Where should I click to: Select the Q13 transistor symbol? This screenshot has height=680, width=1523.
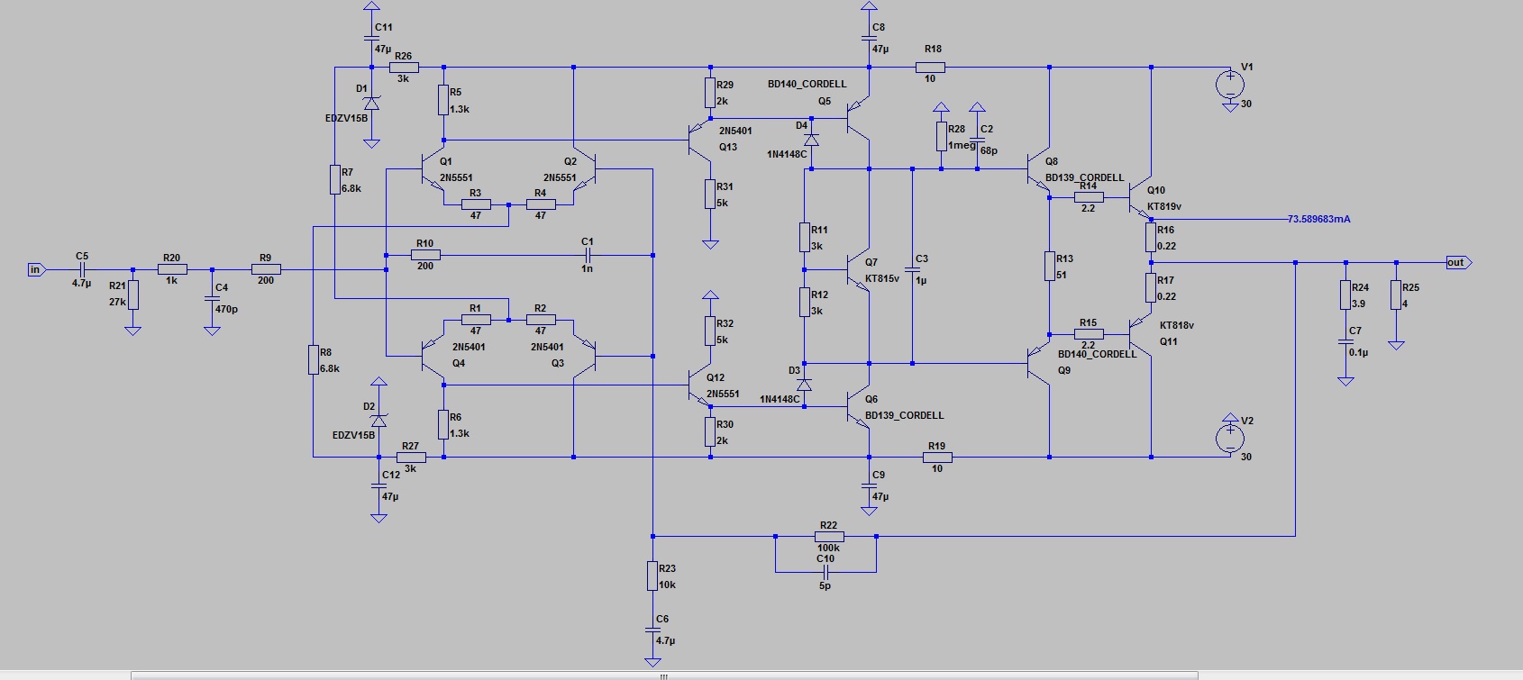tap(700, 140)
